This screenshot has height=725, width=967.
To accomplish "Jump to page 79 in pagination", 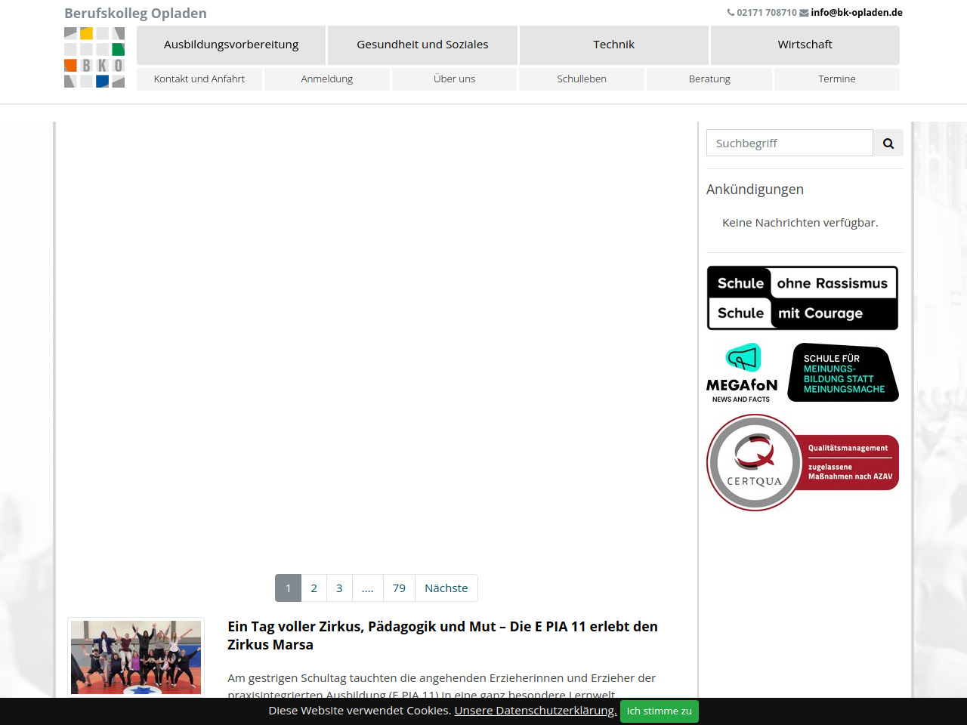I will (x=399, y=588).
